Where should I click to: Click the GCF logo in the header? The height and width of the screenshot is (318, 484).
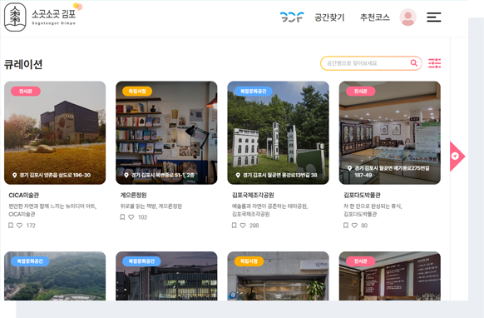(292, 17)
